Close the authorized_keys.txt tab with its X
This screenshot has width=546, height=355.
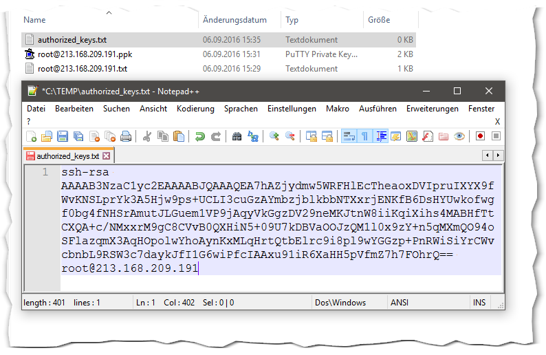107,156
